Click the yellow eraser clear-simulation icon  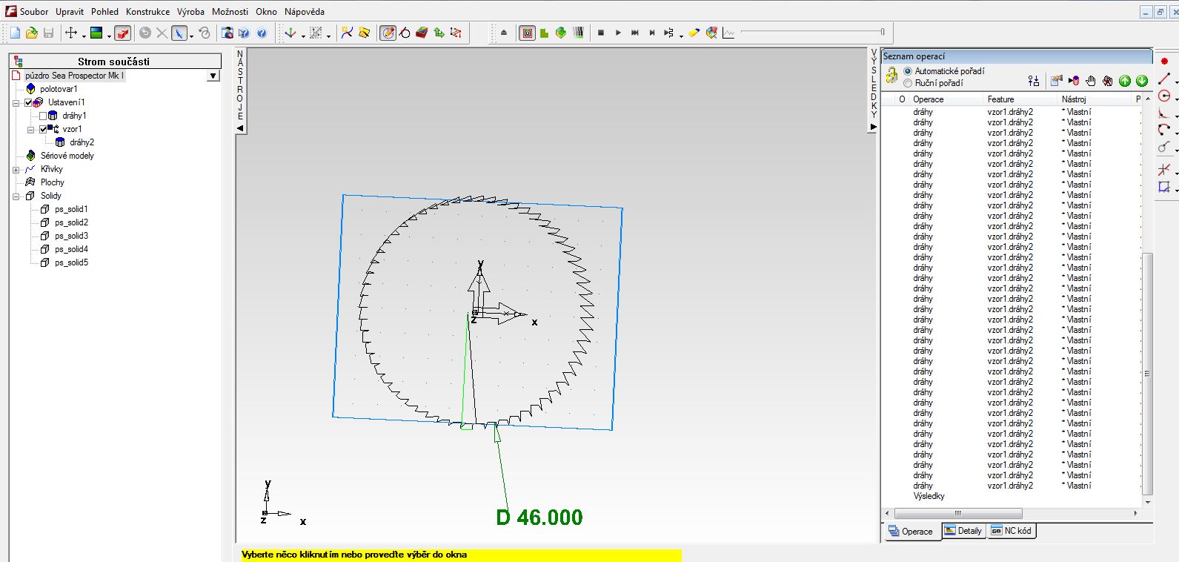[x=694, y=33]
